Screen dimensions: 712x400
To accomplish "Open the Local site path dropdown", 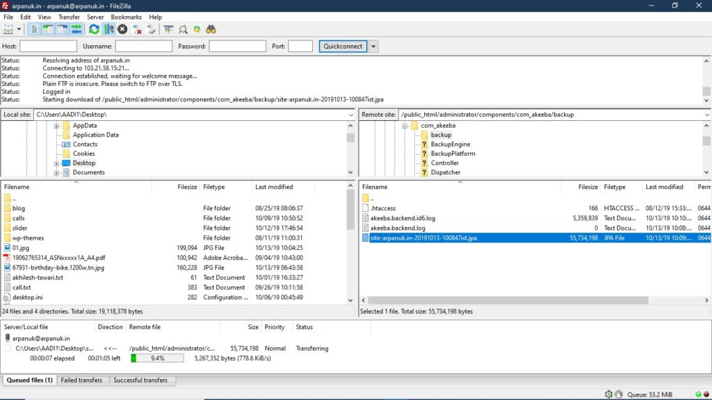I will [x=350, y=115].
